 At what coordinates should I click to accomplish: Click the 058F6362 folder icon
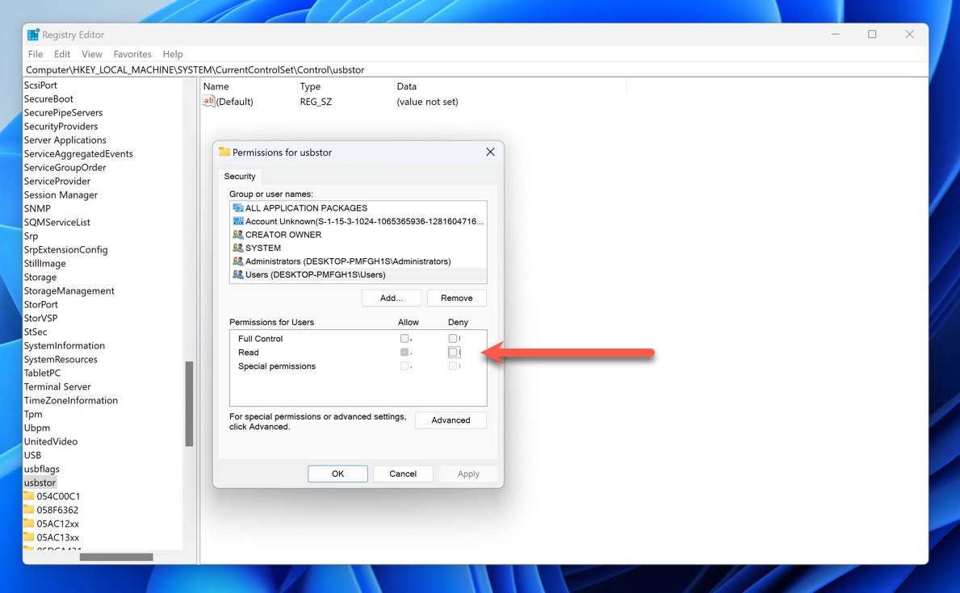[x=29, y=509]
